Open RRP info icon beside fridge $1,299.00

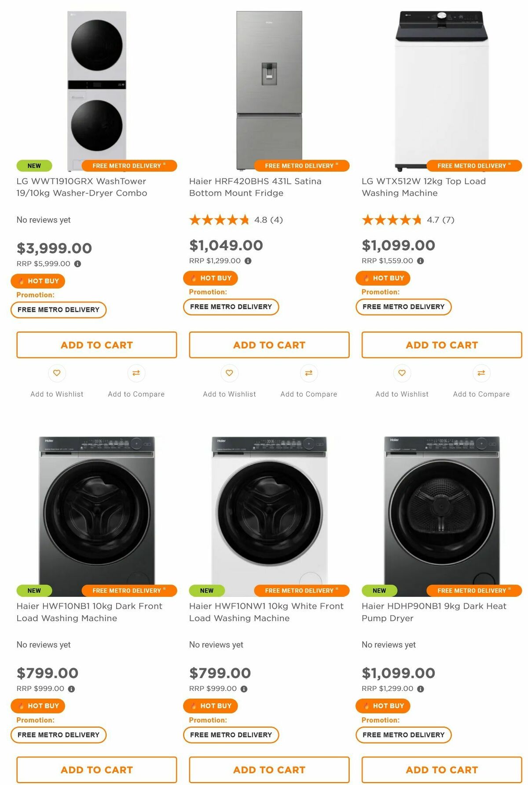click(248, 261)
